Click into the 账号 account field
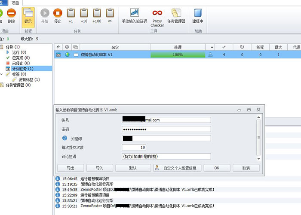 coord(166,120)
